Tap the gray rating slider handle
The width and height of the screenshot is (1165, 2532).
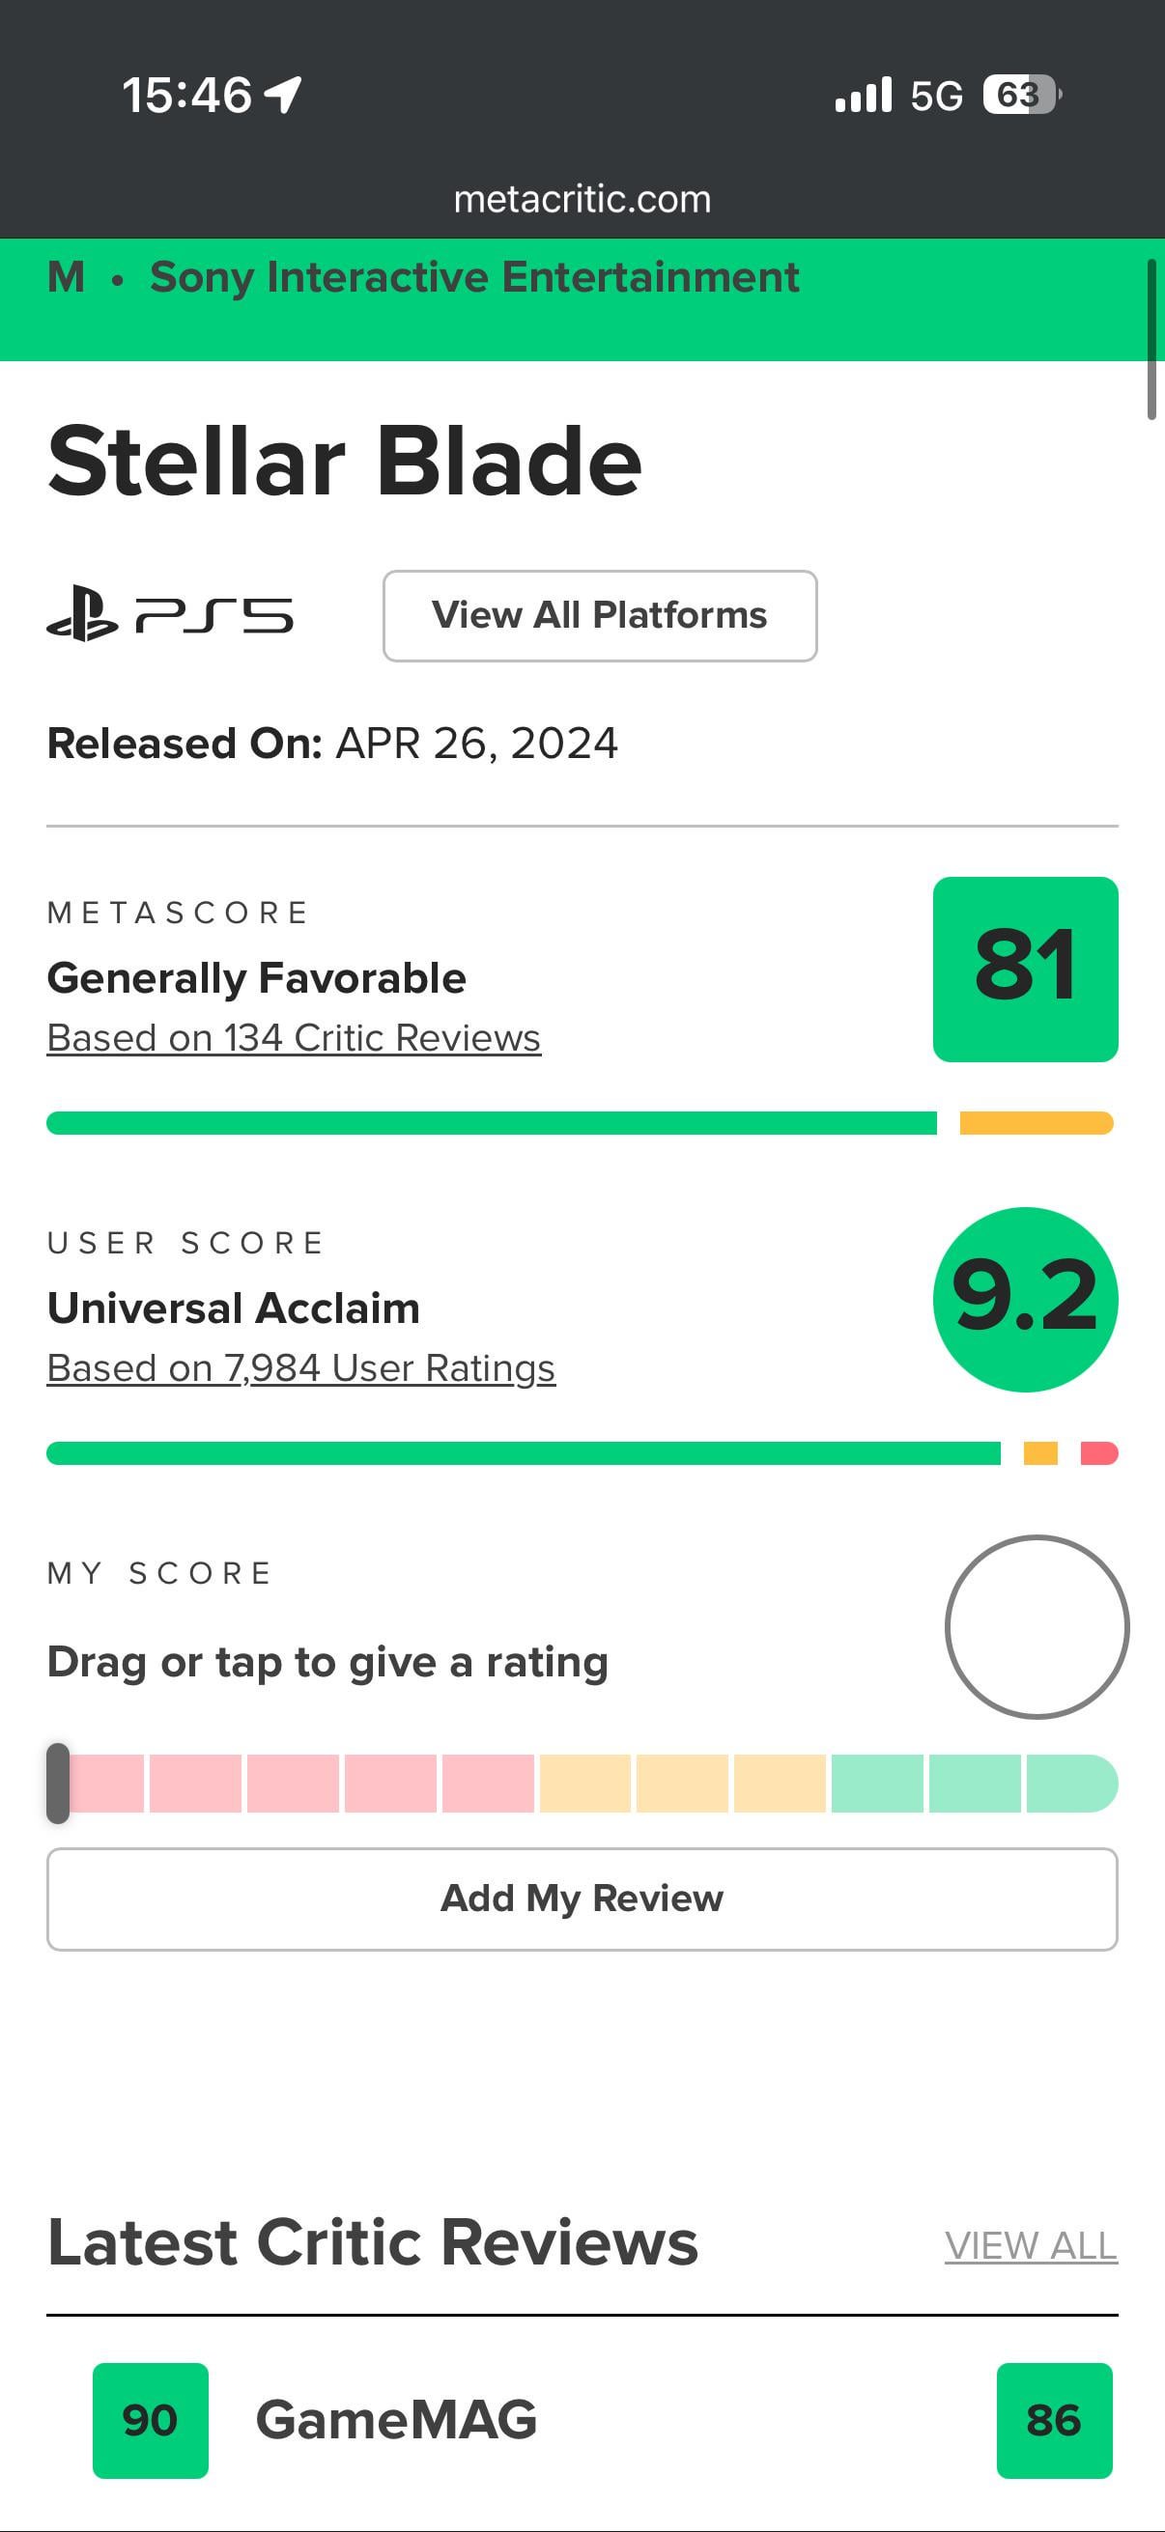(x=58, y=1783)
